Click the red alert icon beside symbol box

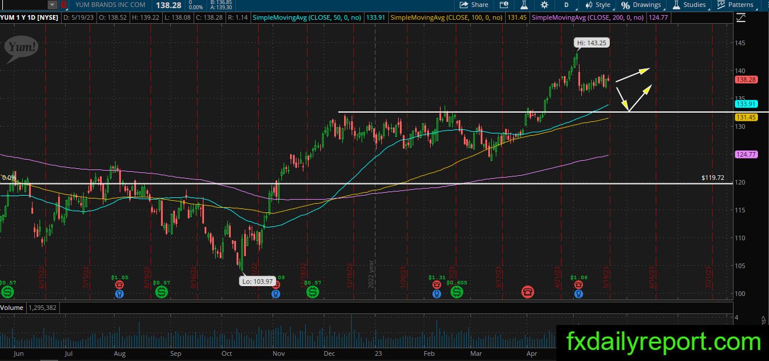pyautogui.click(x=64, y=5)
